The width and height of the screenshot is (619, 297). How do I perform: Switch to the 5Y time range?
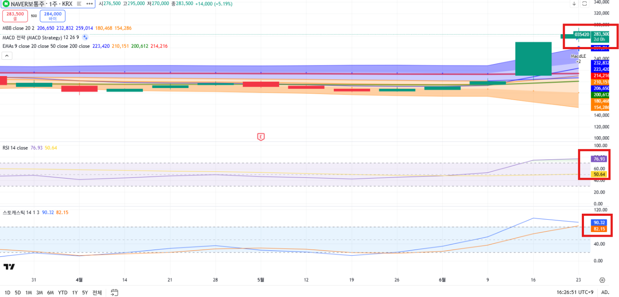85,293
